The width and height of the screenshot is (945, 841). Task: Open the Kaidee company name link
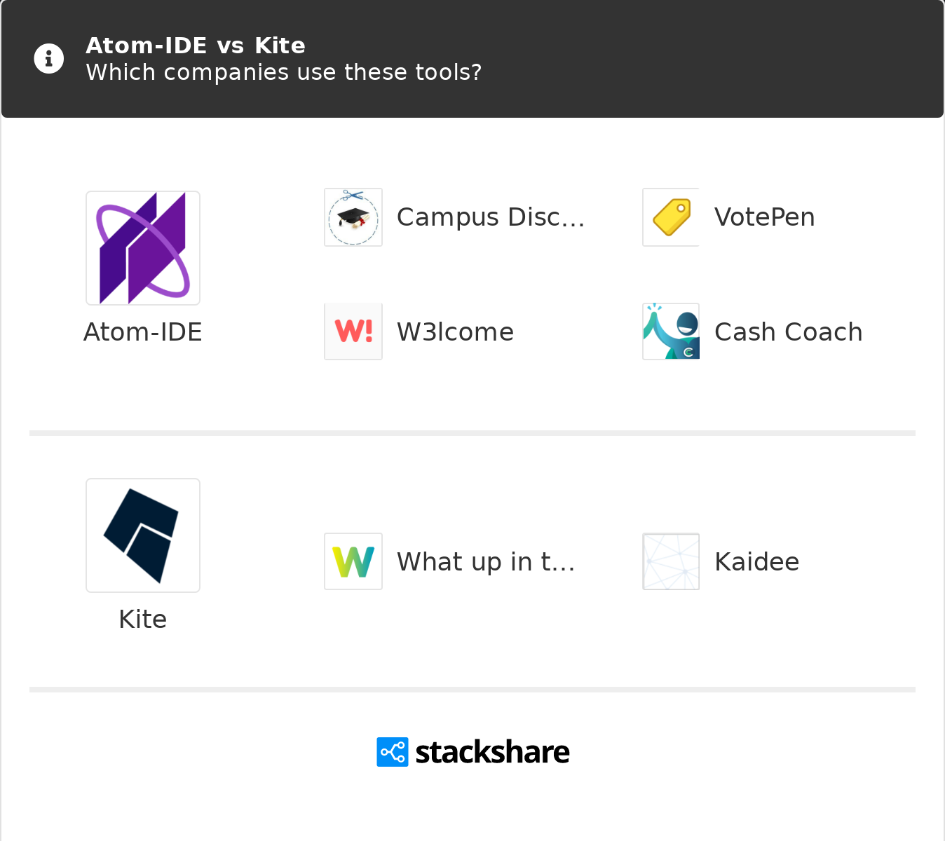(x=756, y=562)
